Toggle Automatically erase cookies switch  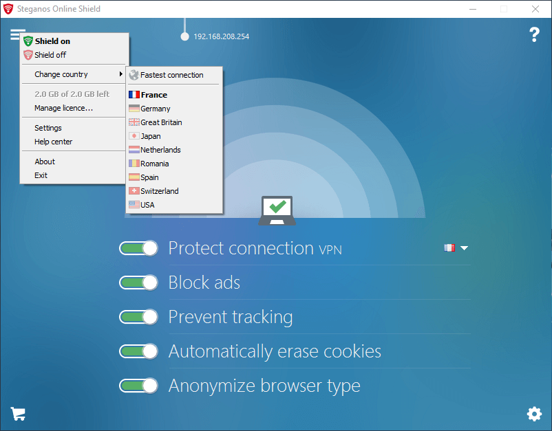pyautogui.click(x=138, y=351)
